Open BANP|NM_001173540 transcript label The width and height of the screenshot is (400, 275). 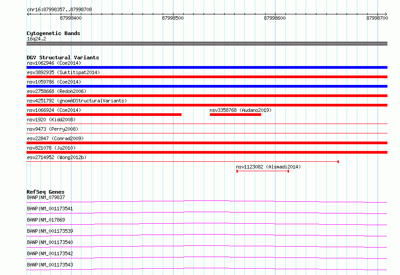(50, 242)
